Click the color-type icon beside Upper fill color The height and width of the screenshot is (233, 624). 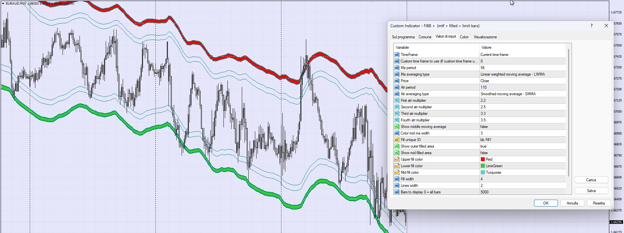(397, 159)
